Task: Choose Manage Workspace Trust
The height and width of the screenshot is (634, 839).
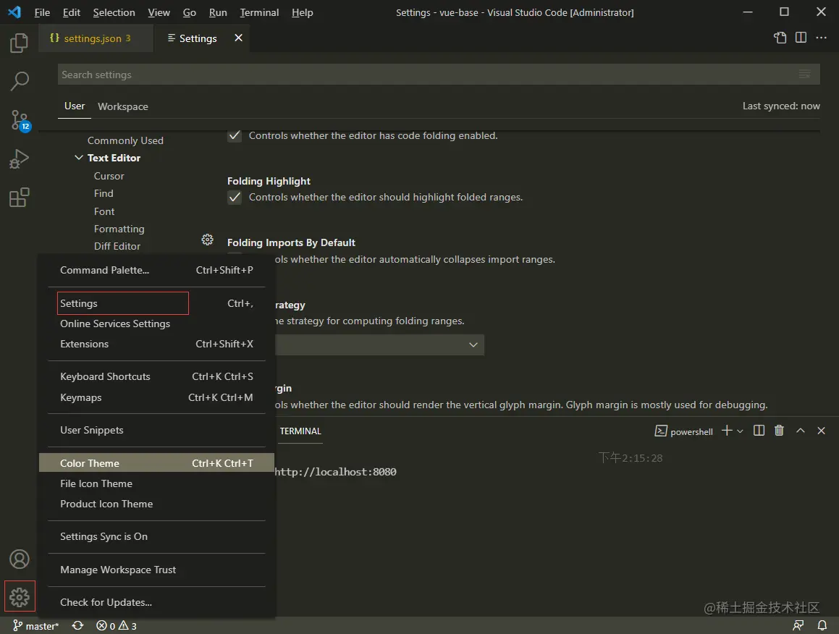Action: click(157, 570)
